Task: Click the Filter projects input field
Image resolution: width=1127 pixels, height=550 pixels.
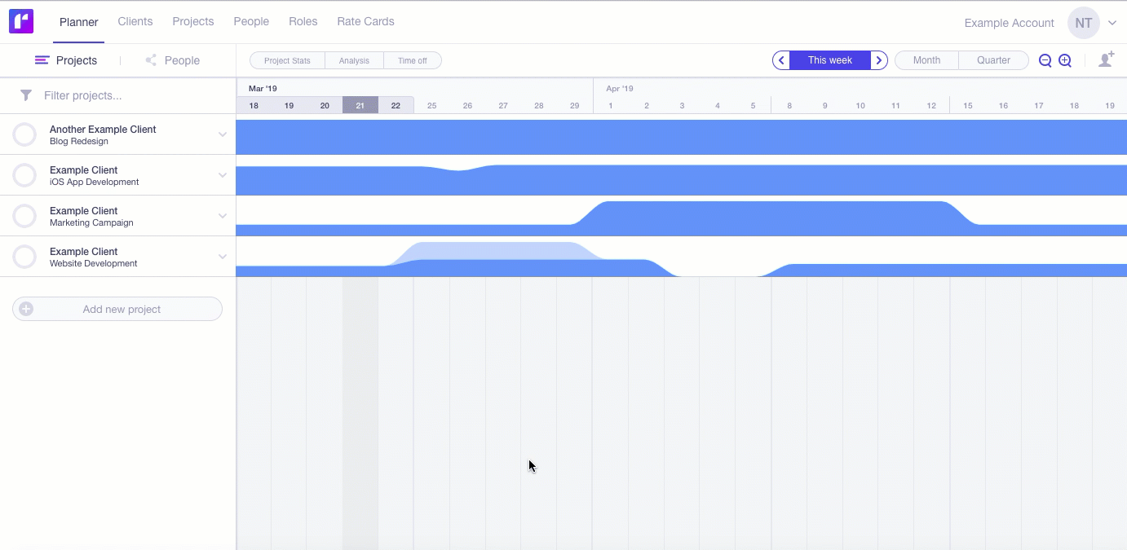Action: tap(130, 95)
